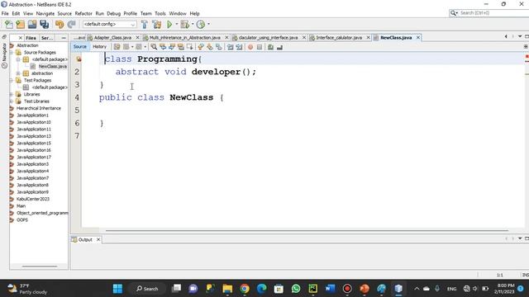The width and height of the screenshot is (529, 297).
Task: Click the Find Next Occurrence editor icon
Action: (x=172, y=47)
